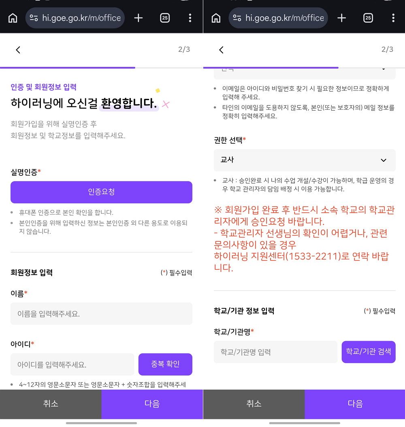Focus the 학교/기관명 입력 field
Screen dimensions: 405x427
275,352
